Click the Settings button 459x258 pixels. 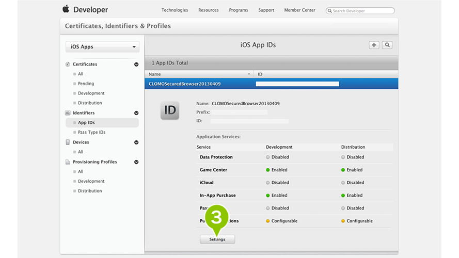tap(217, 239)
